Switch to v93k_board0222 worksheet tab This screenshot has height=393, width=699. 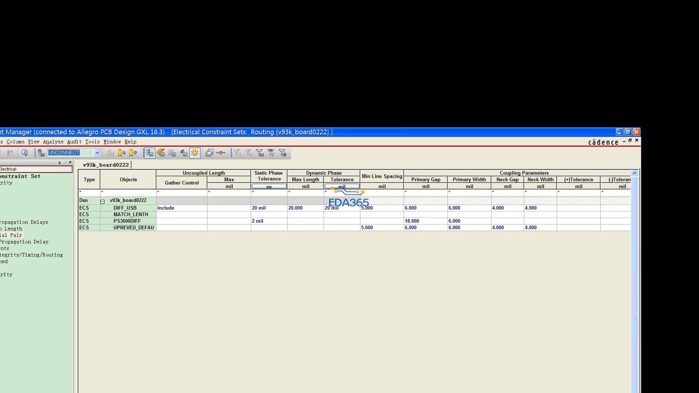[106, 165]
